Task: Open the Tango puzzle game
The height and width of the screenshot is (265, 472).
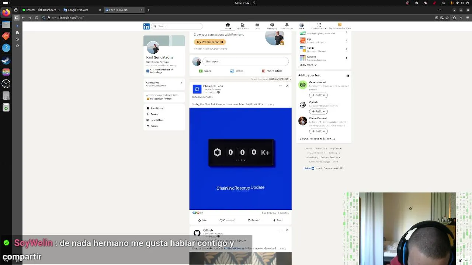Action: [323, 49]
